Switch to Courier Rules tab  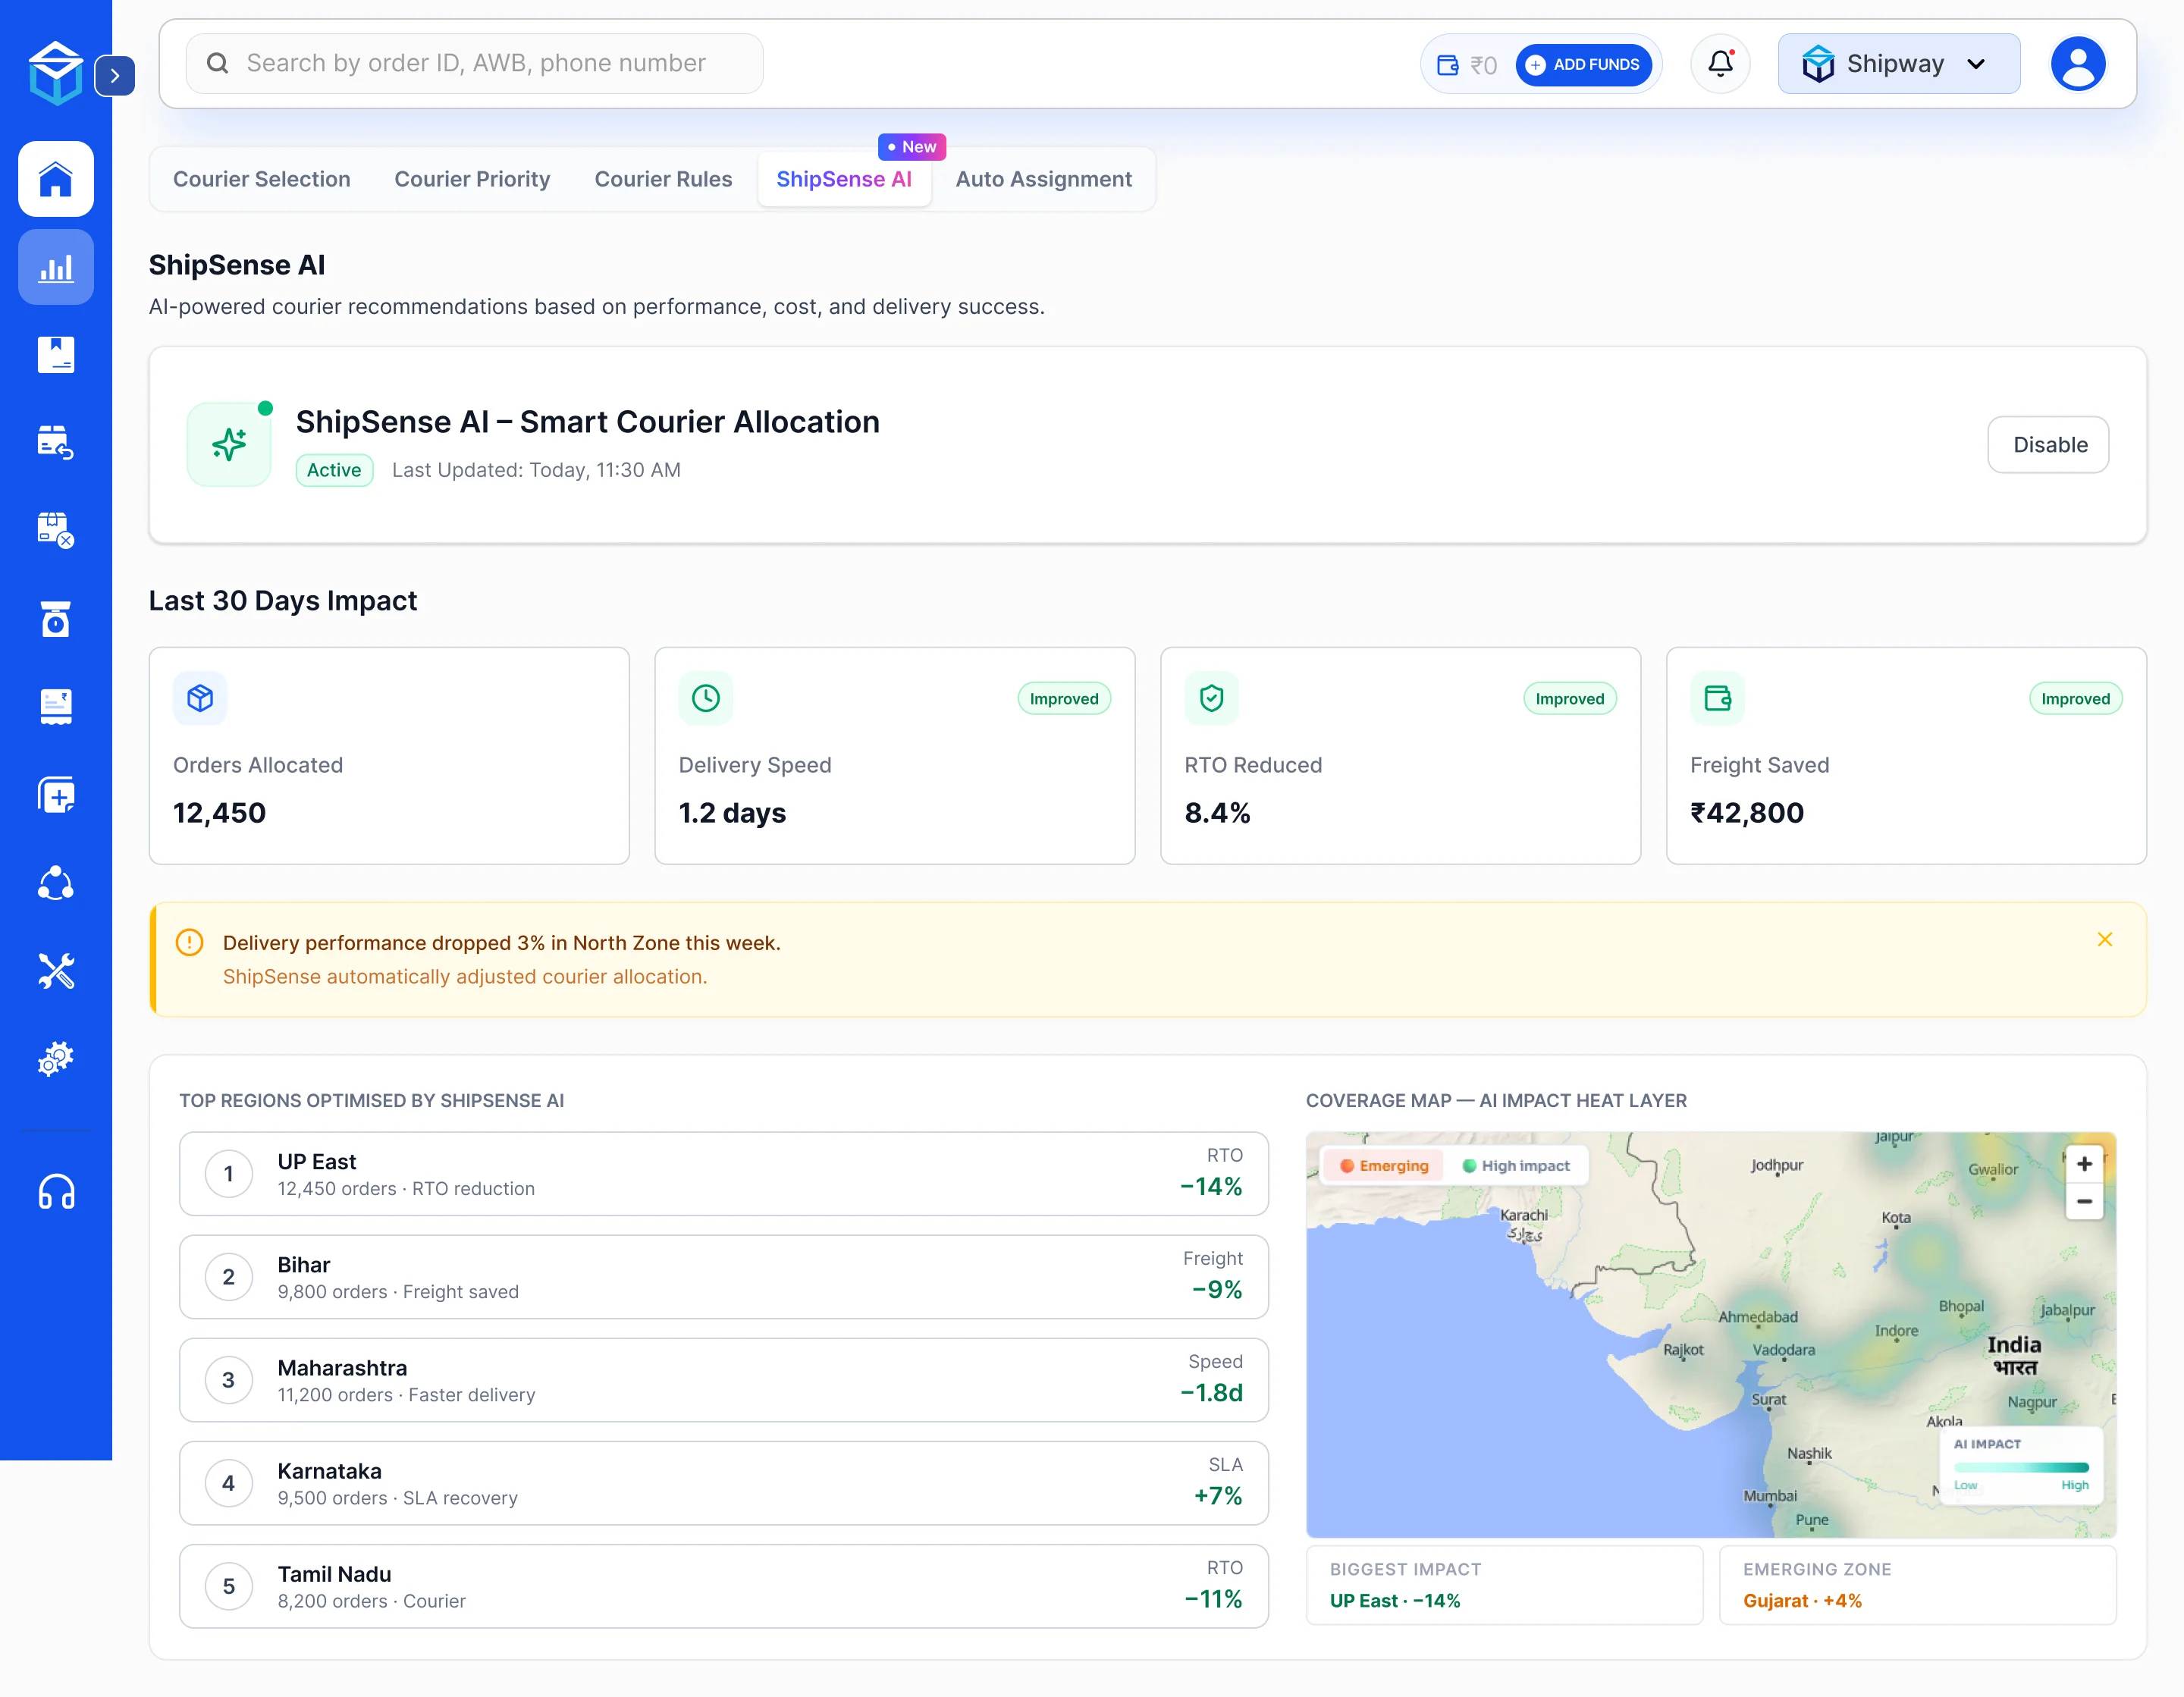click(663, 179)
